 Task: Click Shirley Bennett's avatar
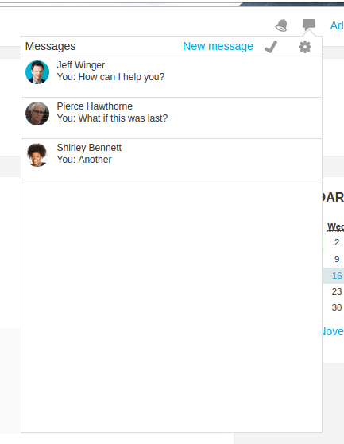point(37,155)
